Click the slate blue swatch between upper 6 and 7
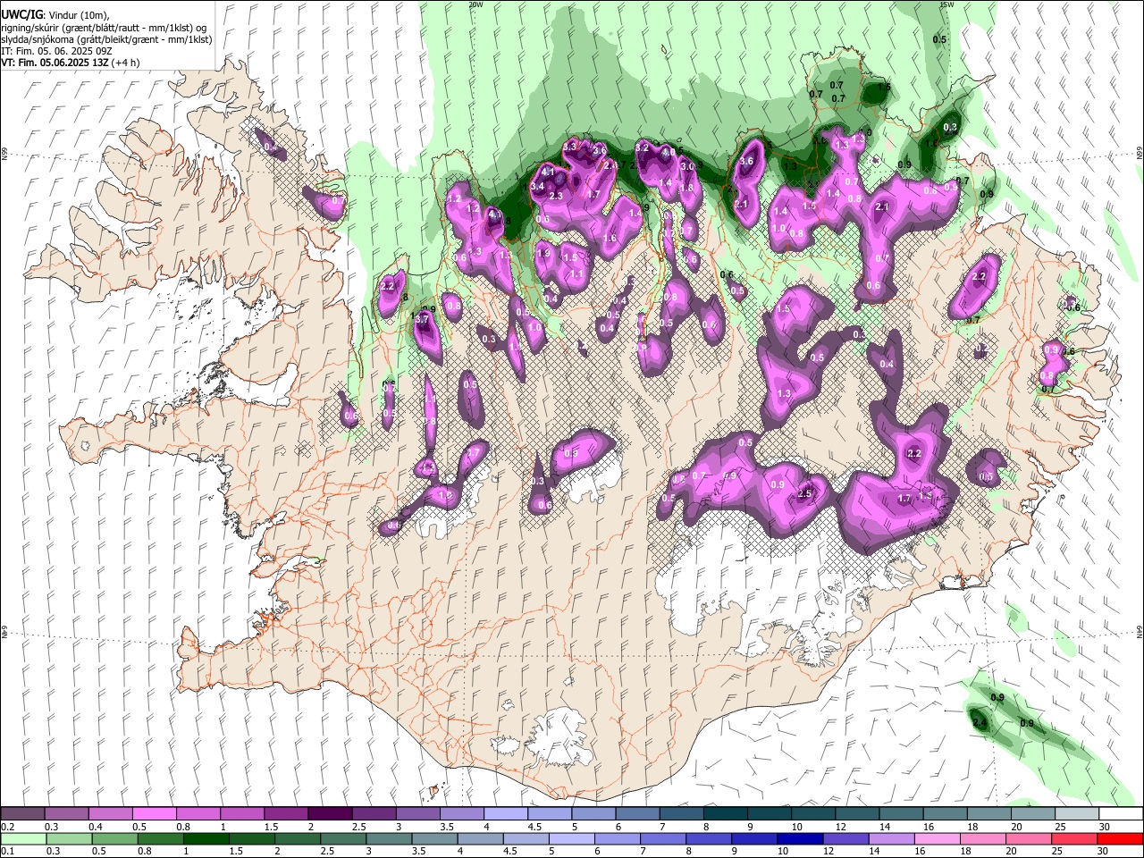Screen dimensions: 1144x858 (x=637, y=814)
